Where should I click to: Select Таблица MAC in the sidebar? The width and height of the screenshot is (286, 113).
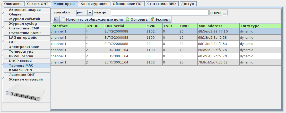click(x=26, y=66)
